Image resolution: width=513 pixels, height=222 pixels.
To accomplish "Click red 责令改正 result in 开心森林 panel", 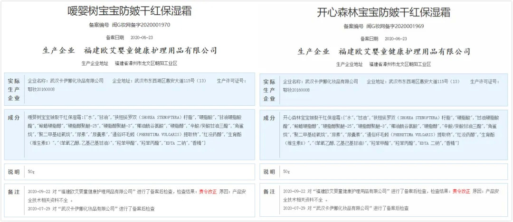I will click(462, 191).
